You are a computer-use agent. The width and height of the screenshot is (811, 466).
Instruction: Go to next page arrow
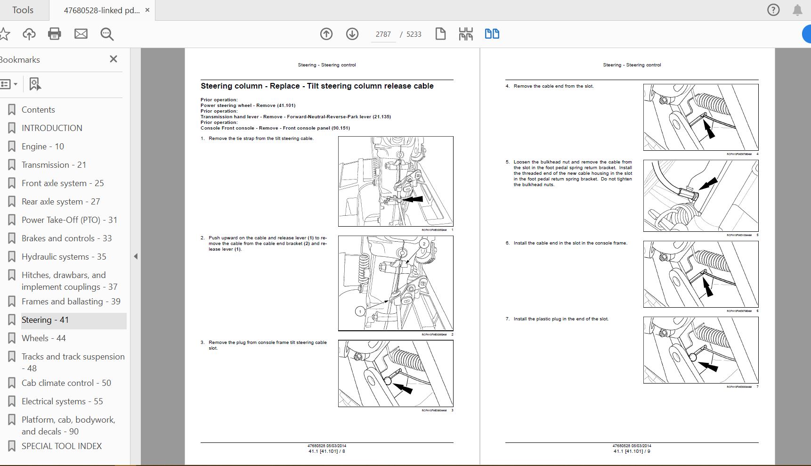click(x=352, y=34)
